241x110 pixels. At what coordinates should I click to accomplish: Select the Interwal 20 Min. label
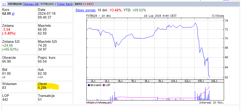[211, 103]
